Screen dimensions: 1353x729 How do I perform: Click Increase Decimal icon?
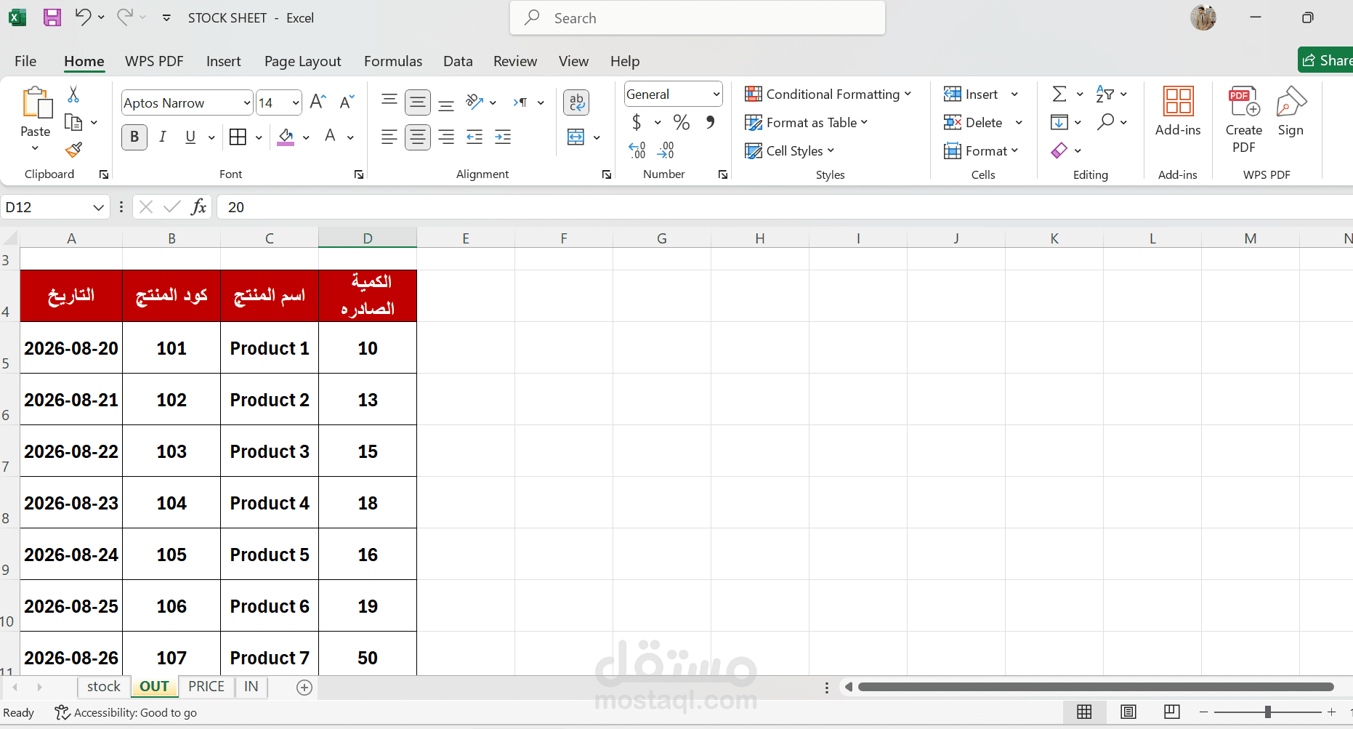[x=637, y=150]
